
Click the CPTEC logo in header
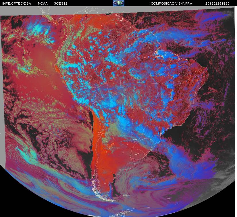[119, 3]
